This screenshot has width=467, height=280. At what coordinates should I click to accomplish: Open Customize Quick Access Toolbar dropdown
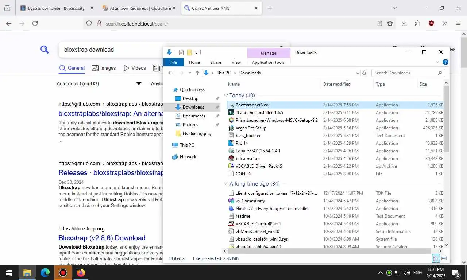(x=196, y=53)
